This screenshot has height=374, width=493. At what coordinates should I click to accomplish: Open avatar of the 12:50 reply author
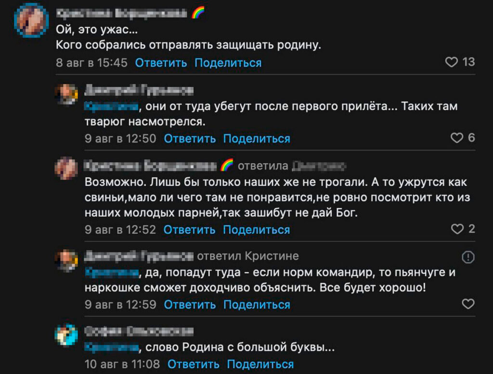(x=66, y=94)
